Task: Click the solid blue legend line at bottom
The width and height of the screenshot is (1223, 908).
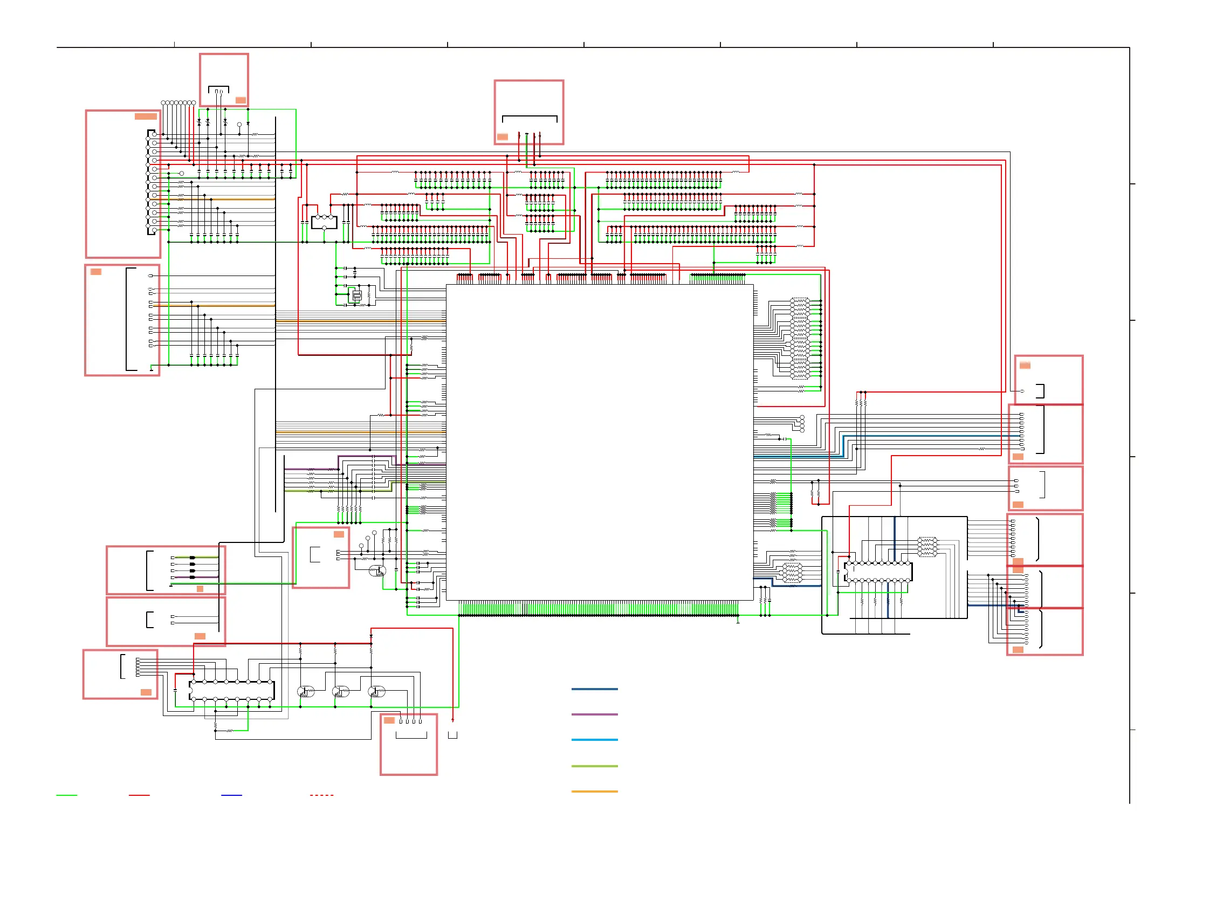Action: click(231, 795)
